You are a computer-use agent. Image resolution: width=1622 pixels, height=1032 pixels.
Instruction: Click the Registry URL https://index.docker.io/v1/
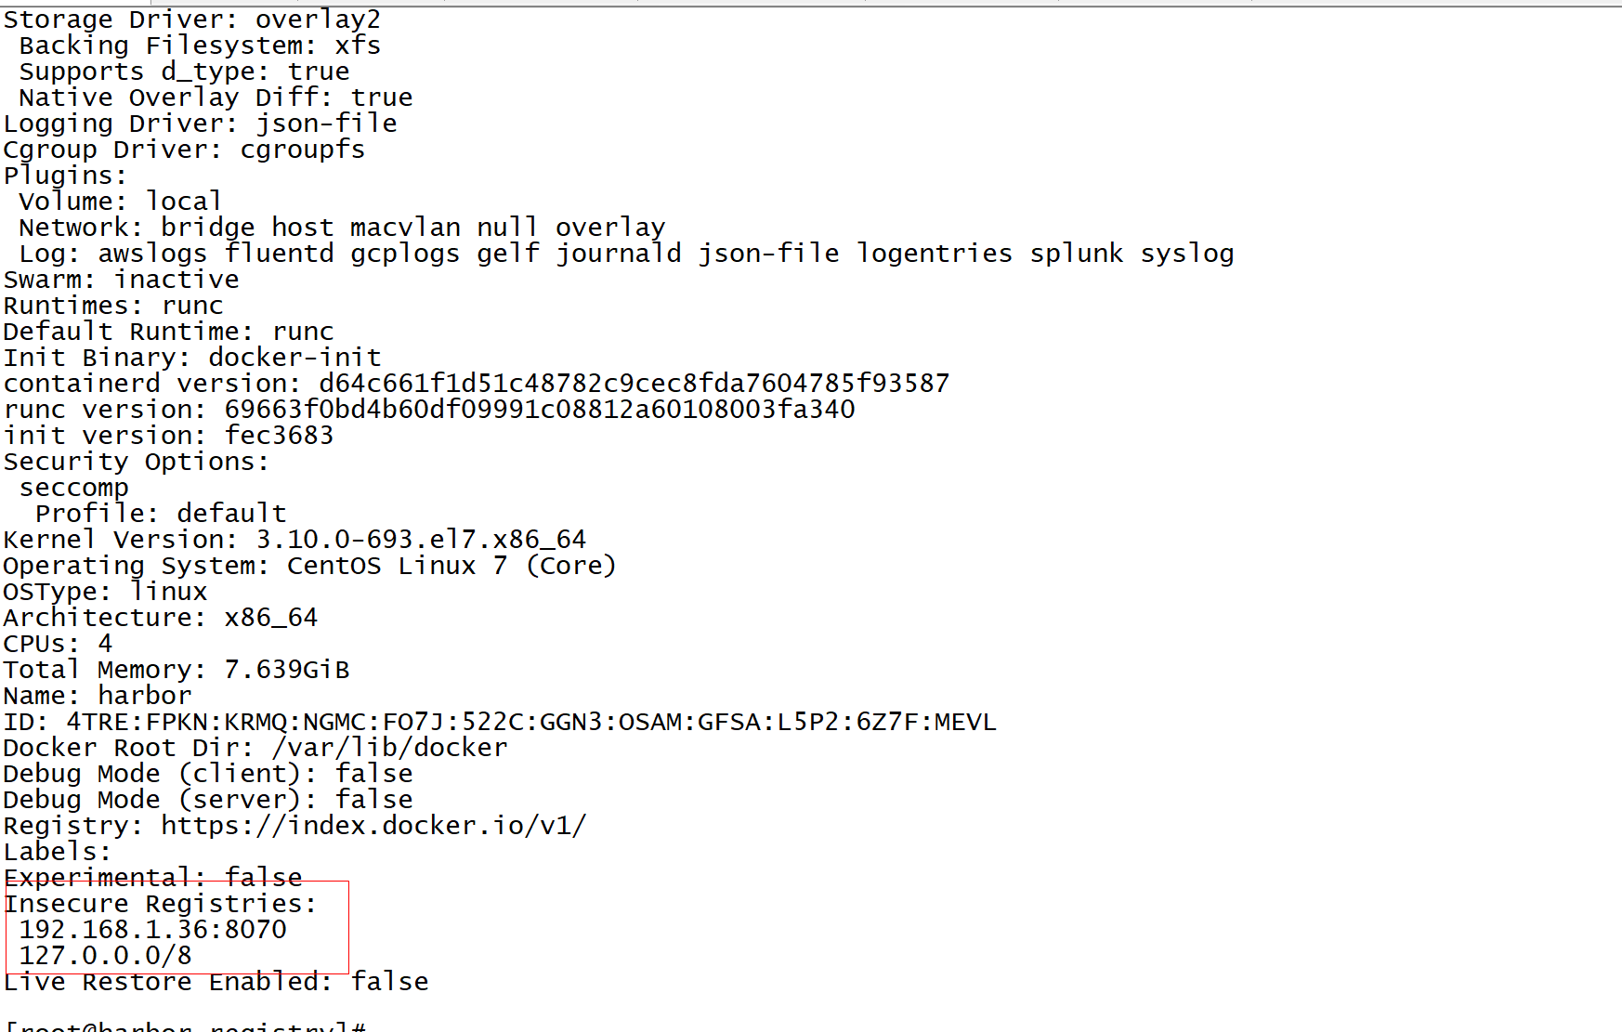pos(373,826)
